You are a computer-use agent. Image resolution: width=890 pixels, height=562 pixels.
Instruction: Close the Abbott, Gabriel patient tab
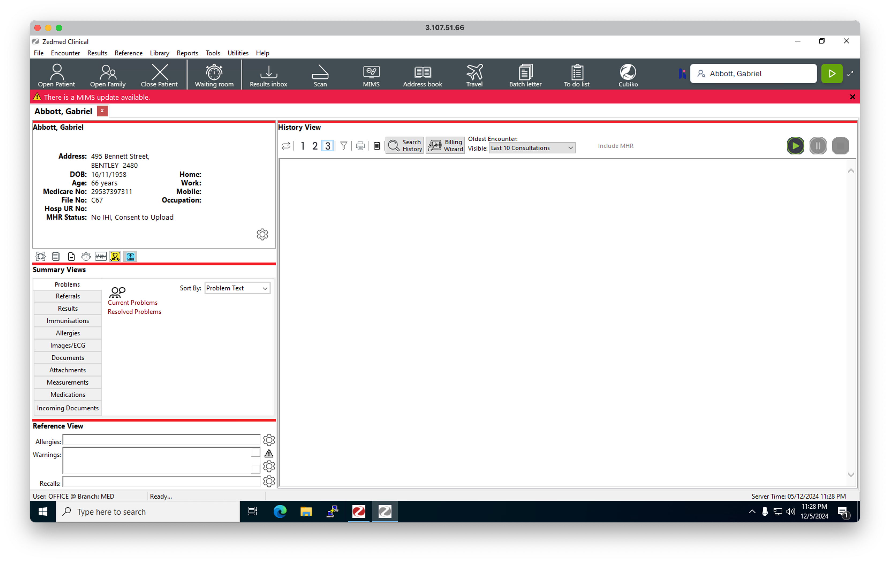(102, 111)
